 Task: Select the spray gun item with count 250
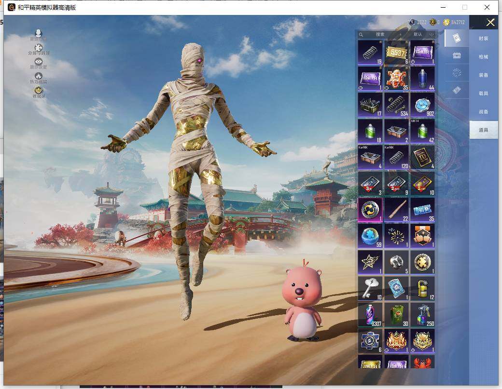tap(423, 314)
